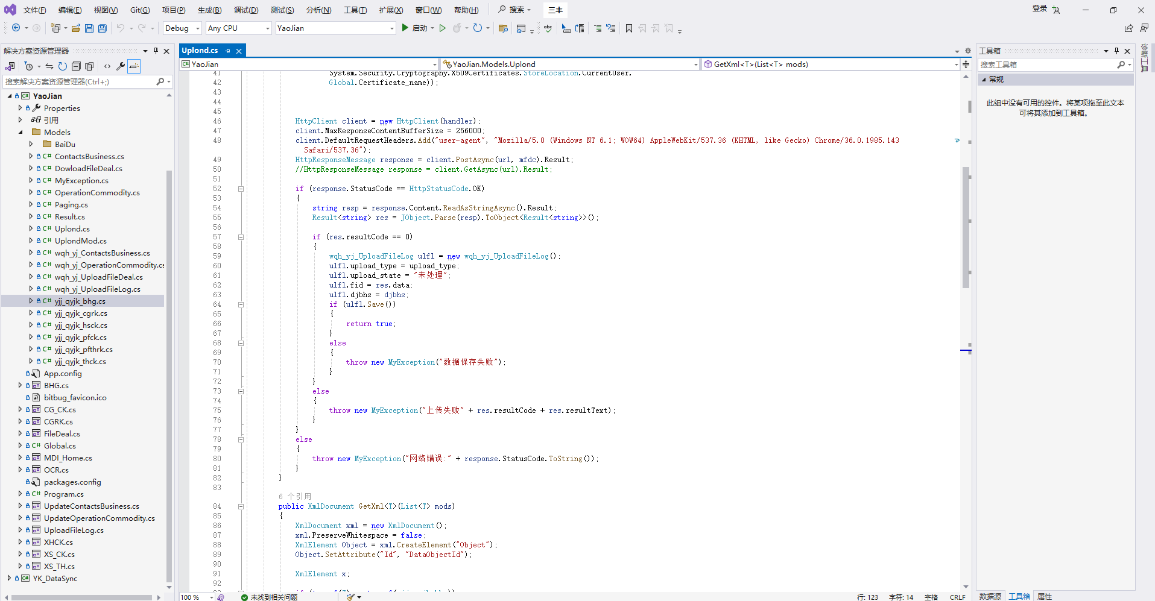Image resolution: width=1155 pixels, height=601 pixels.
Task: Toggle Show All Files in Solution Explorer
Action: coord(89,66)
